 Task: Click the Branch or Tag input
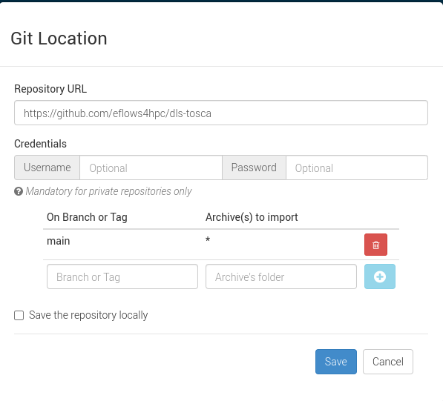pos(122,276)
